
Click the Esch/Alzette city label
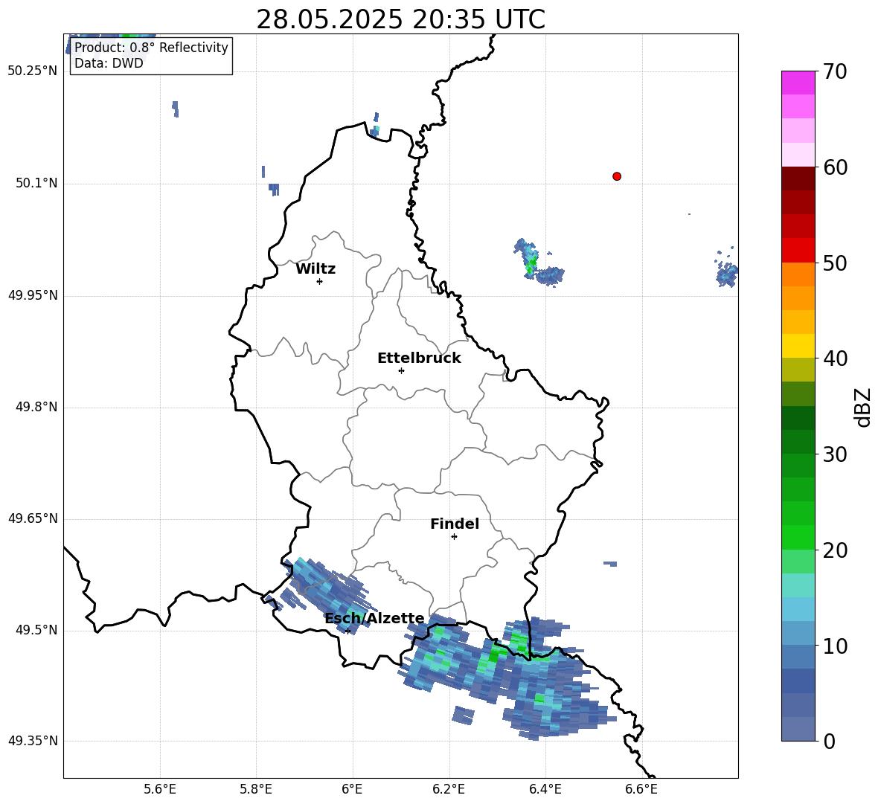click(374, 618)
